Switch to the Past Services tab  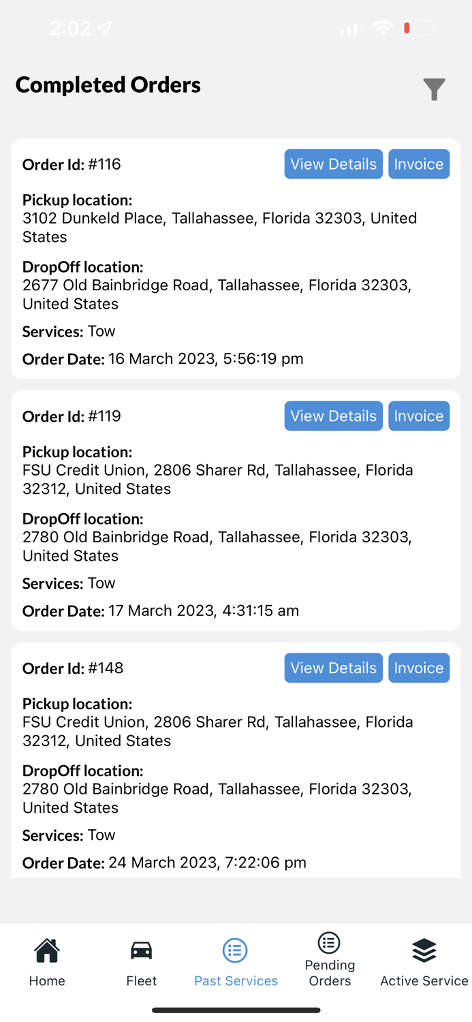235,961
